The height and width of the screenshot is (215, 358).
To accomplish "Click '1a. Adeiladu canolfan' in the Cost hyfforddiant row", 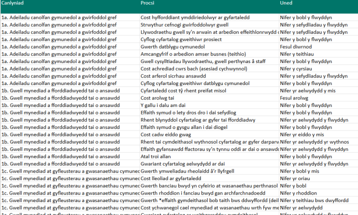I will [70, 17].
